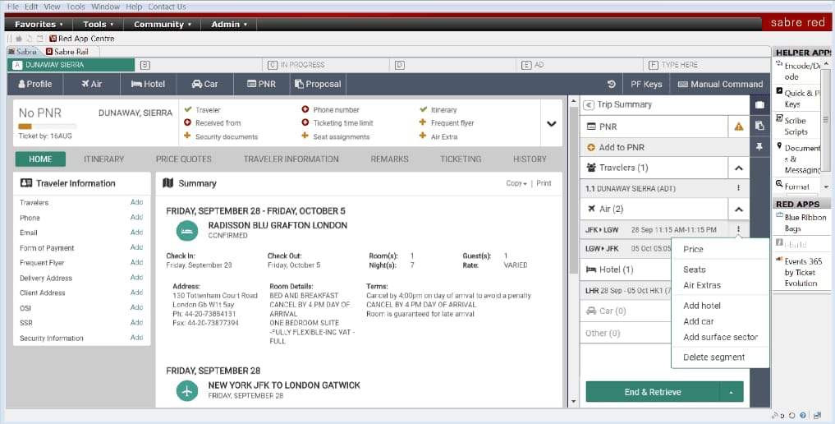The width and height of the screenshot is (835, 424).
Task: Collapse the Travelers section
Action: [x=738, y=168]
